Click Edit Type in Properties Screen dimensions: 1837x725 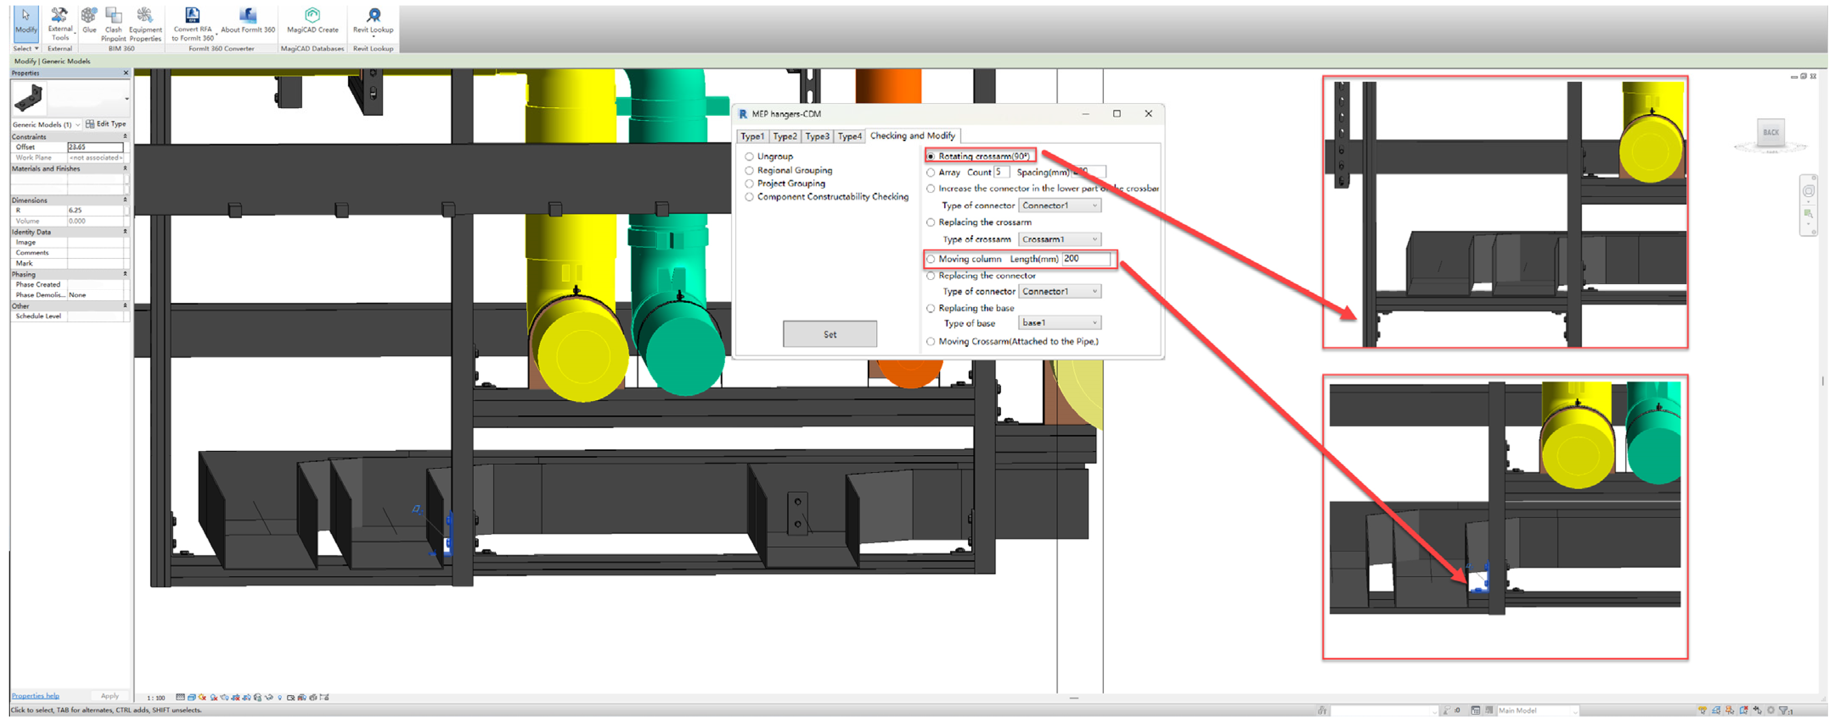(106, 124)
